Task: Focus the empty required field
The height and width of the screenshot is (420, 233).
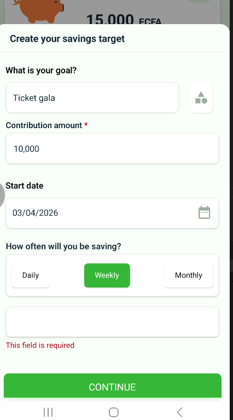Action: coord(112,321)
